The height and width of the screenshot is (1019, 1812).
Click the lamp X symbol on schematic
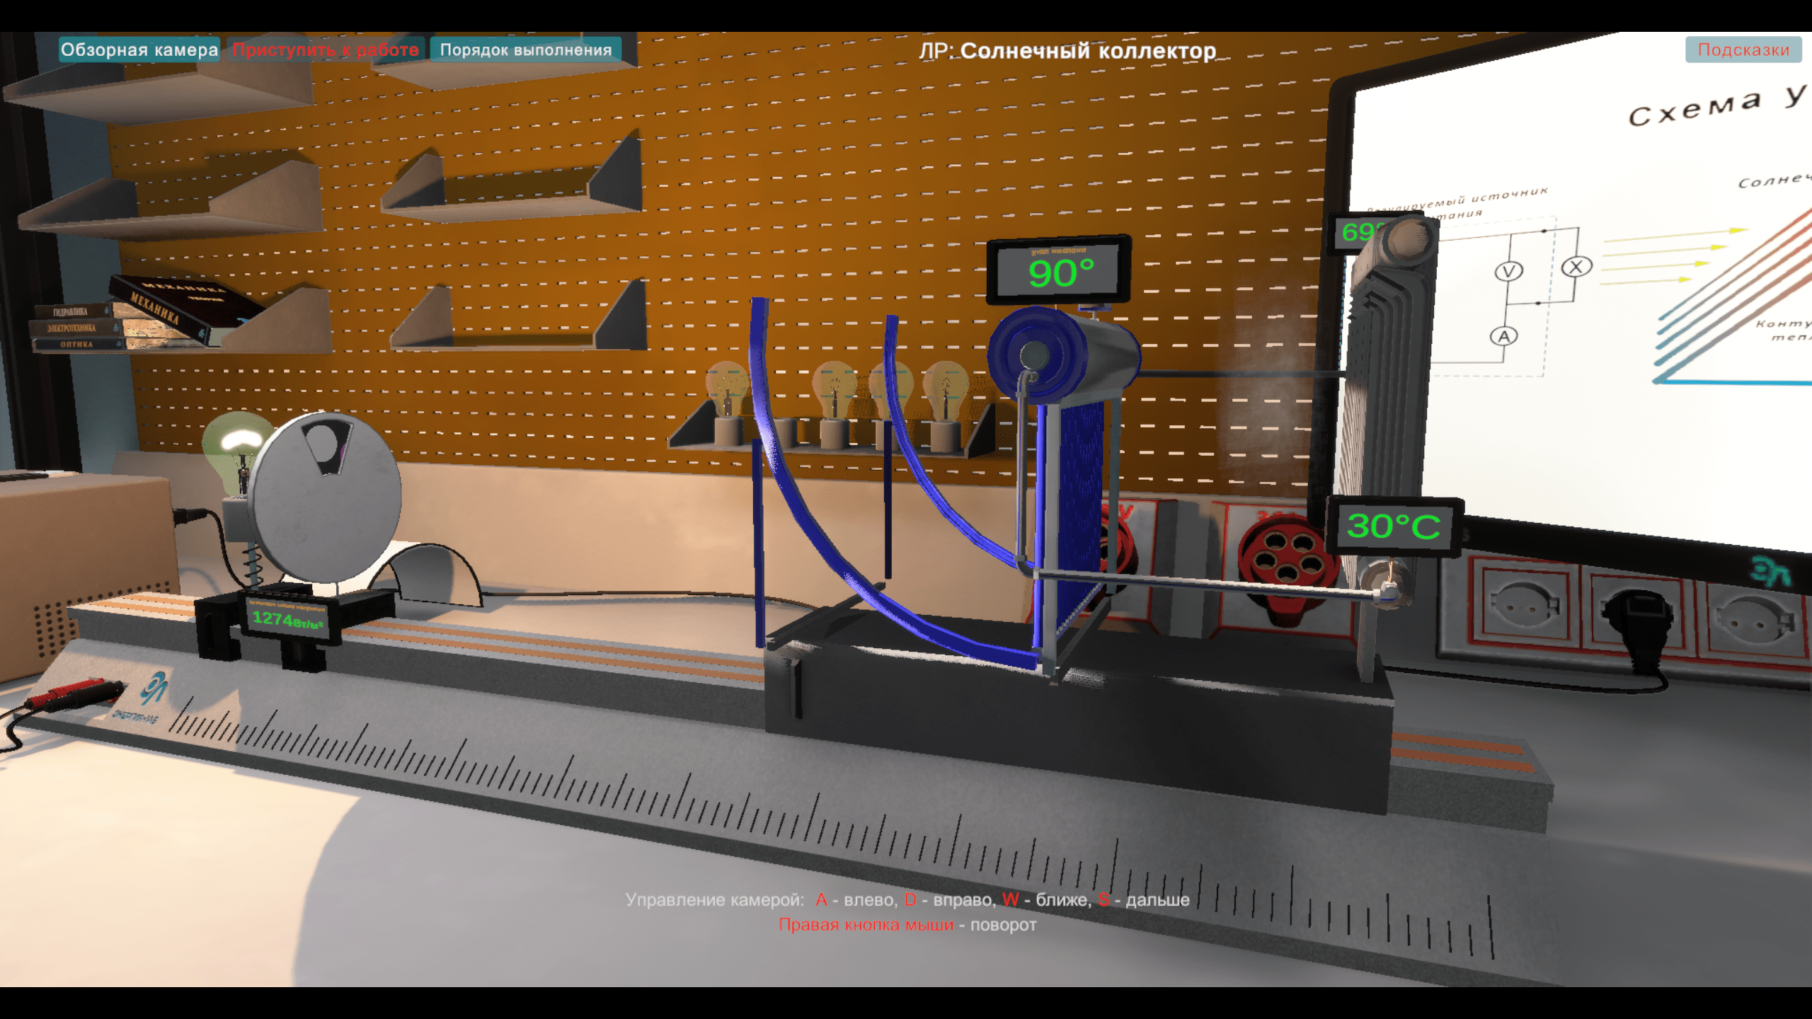(1576, 267)
